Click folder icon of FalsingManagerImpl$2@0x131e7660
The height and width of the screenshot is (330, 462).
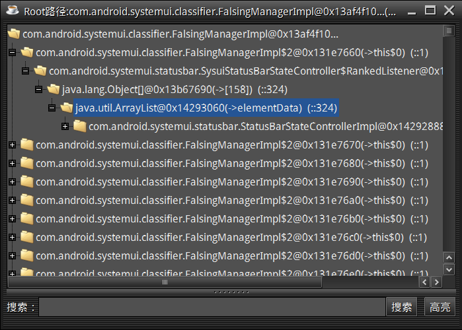(x=27, y=52)
